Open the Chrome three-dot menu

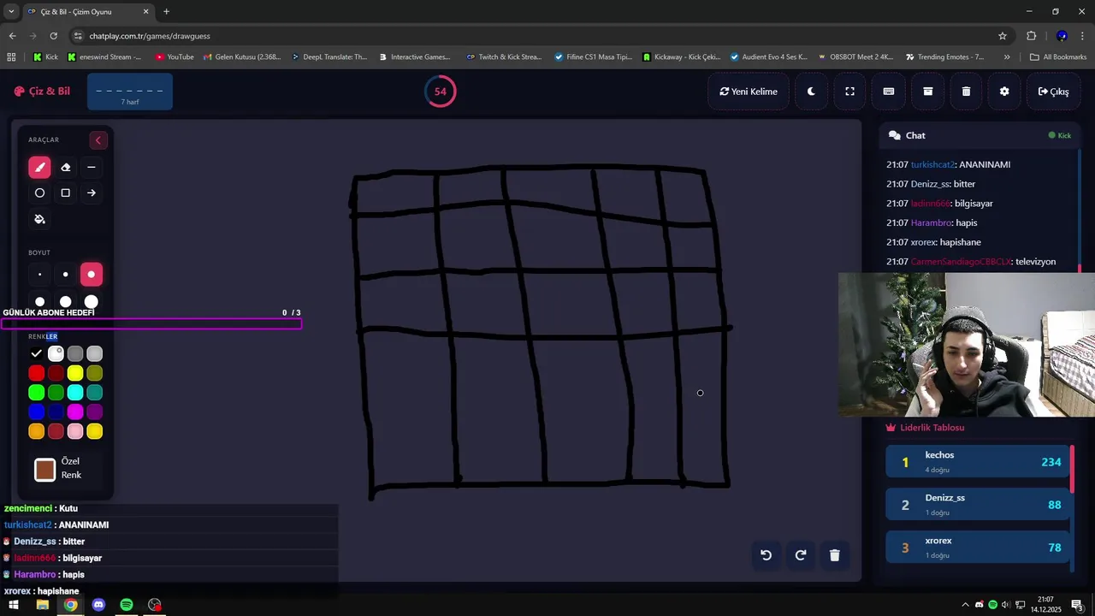coord(1082,36)
